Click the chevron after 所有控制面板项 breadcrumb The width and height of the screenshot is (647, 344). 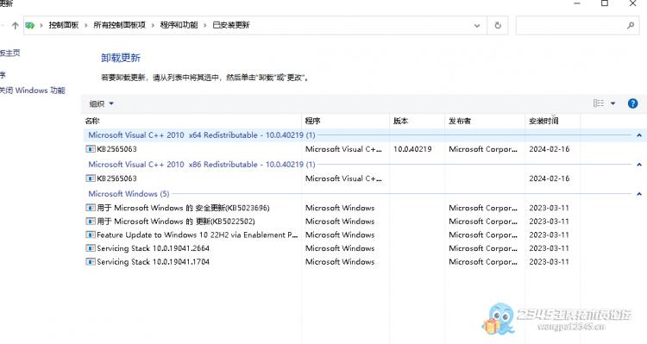(153, 26)
